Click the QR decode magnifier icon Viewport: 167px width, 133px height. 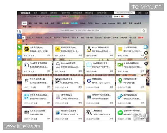click(89, 112)
